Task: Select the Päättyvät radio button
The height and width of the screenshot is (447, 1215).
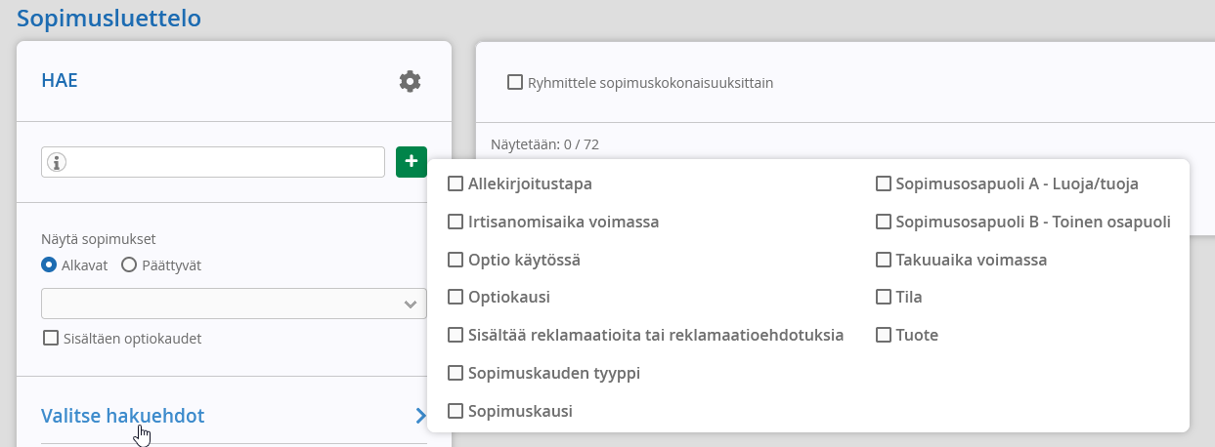Action: [x=128, y=264]
